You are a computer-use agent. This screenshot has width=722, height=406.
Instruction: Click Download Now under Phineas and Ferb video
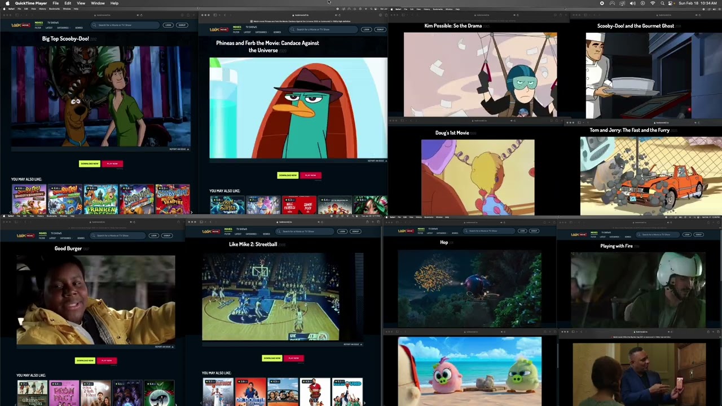(x=288, y=175)
